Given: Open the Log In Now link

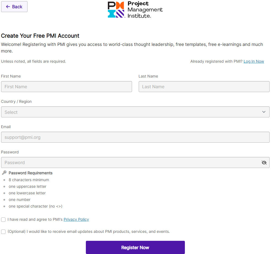Looking at the screenshot, I should [254, 61].
